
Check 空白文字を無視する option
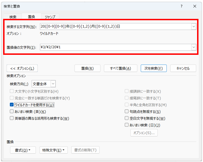tap(126, 118)
